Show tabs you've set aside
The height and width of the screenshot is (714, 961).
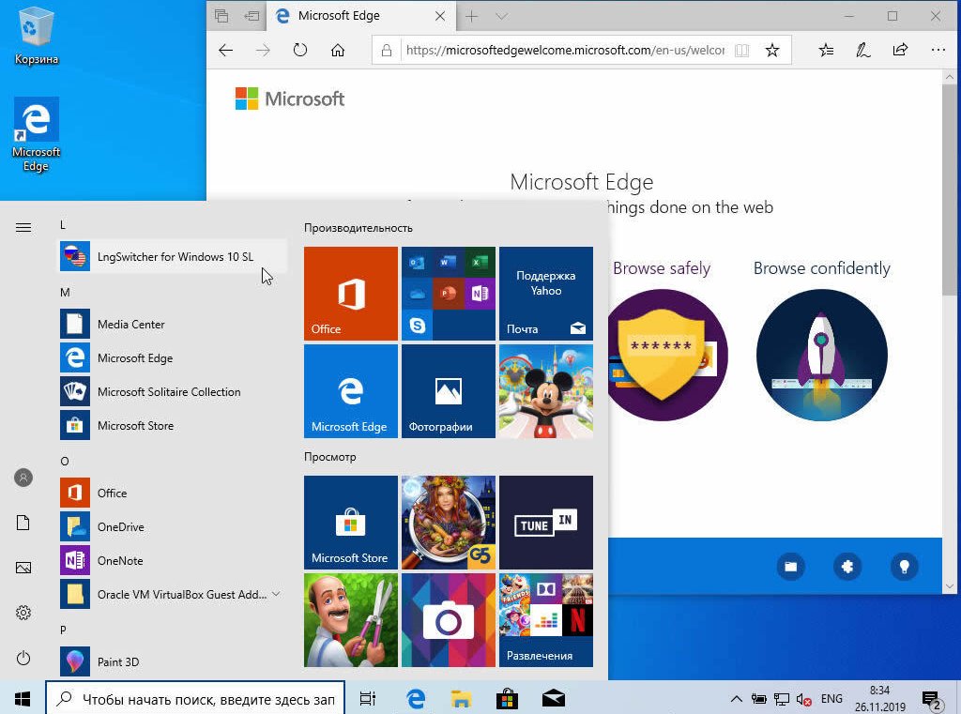click(221, 17)
